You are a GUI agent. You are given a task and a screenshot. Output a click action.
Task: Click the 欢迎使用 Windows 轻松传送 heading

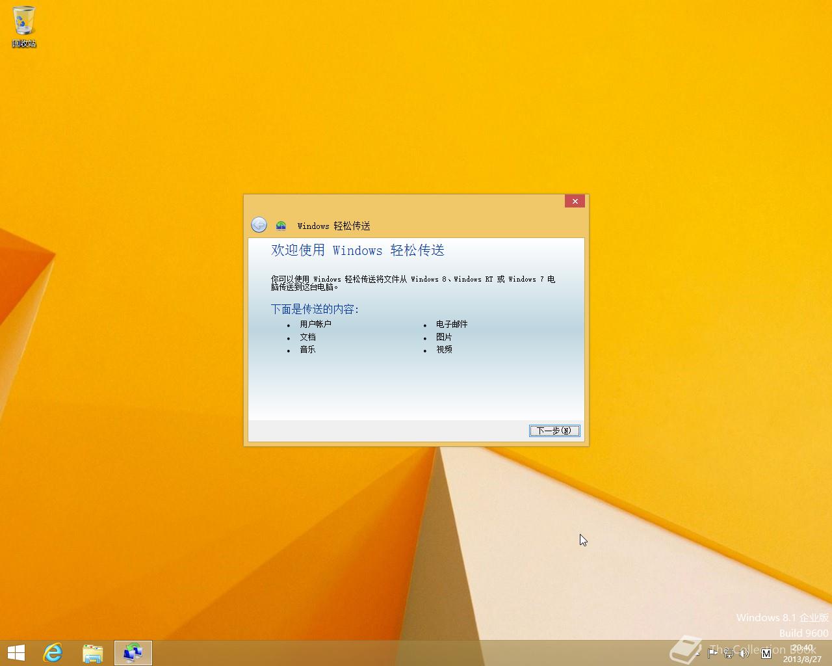coord(357,250)
